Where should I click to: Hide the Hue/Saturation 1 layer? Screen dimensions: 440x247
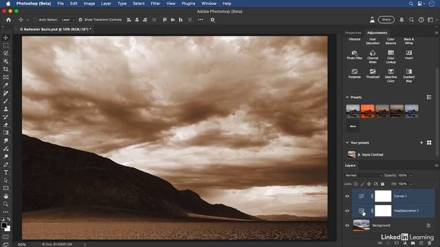point(347,211)
